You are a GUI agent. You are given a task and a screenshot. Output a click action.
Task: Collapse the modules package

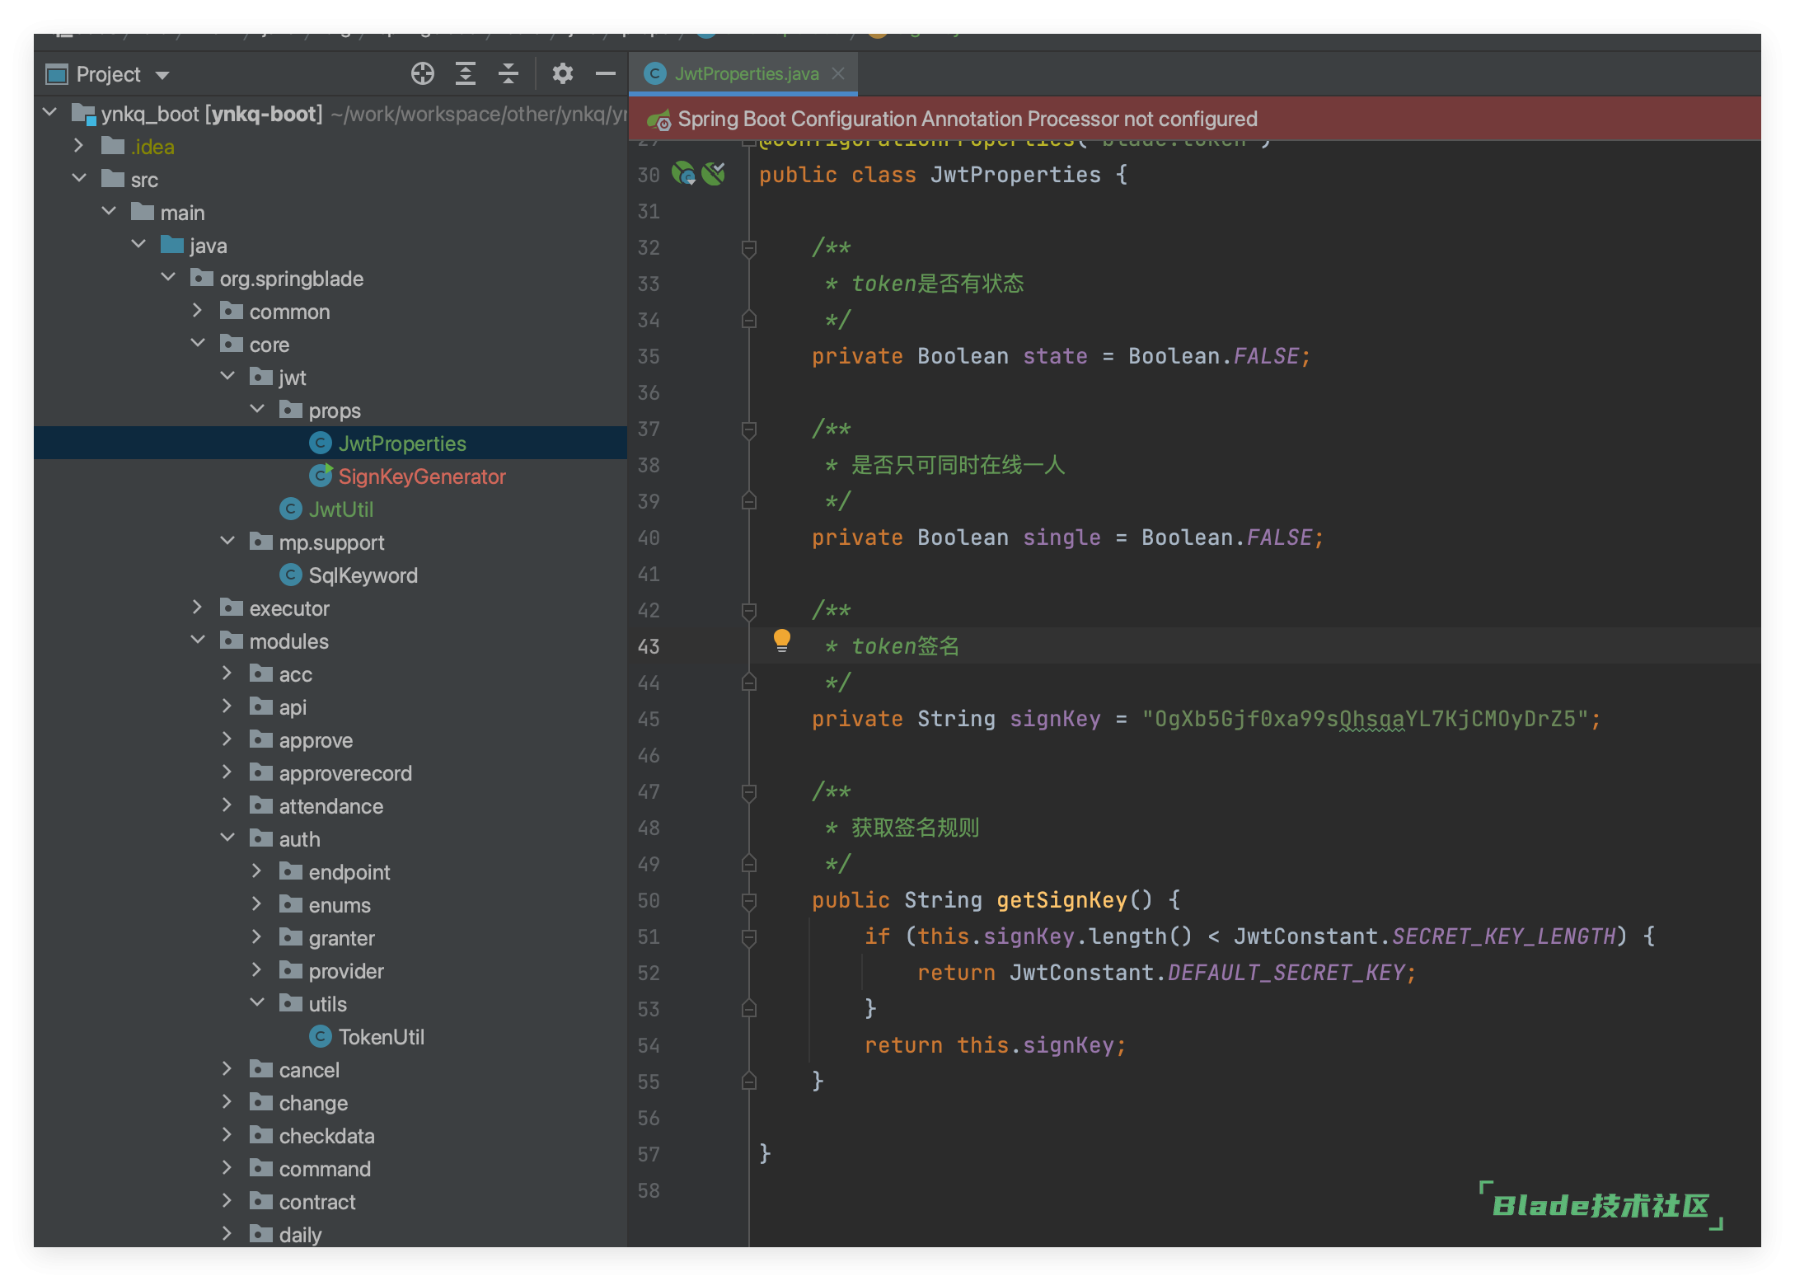point(198,640)
